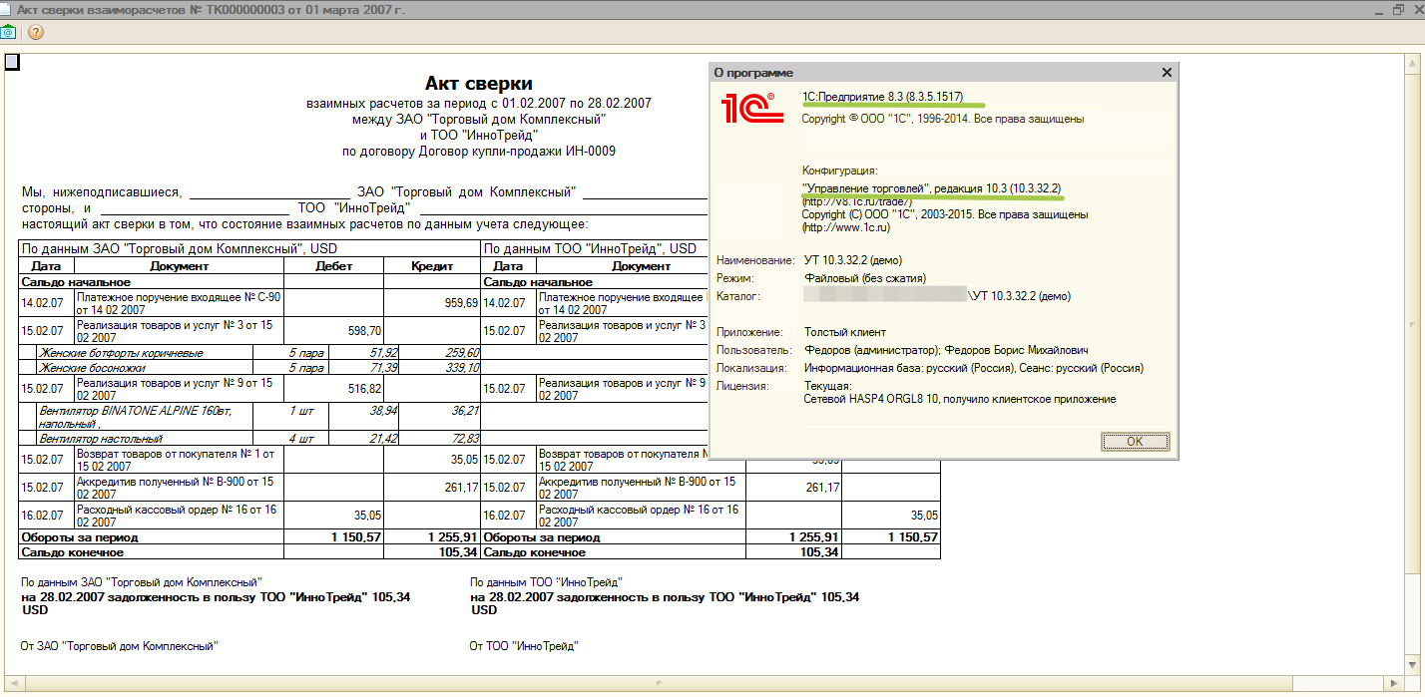The image size is (1425, 697).
Task: Select the Сетевой HASP4 ORGL8 10 license text
Action: click(960, 399)
